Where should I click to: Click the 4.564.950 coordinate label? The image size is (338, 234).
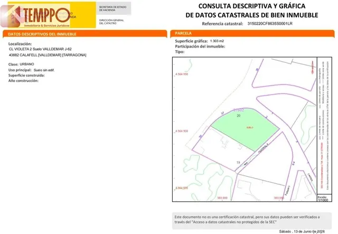click(x=182, y=74)
